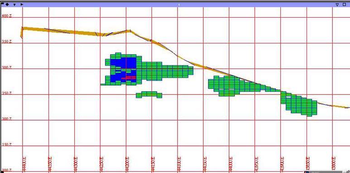
Task: Click the right-pointing triangle icon in title bar
Action: (x=22, y=5)
